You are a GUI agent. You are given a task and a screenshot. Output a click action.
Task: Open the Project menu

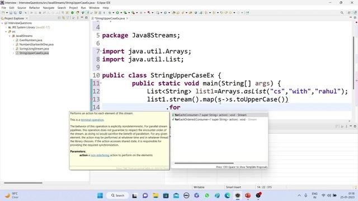coord(73,8)
